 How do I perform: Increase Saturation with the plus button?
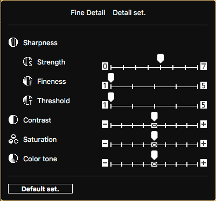tap(204, 143)
